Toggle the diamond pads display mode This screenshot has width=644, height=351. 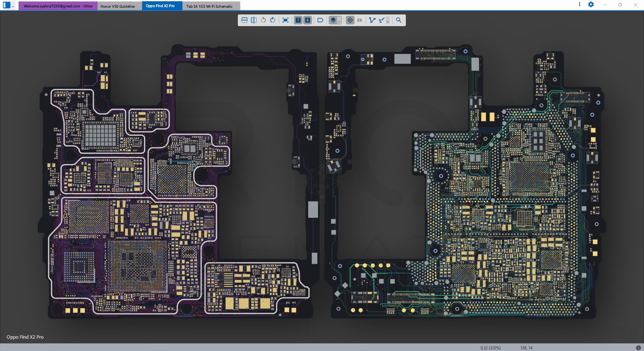[x=350, y=20]
